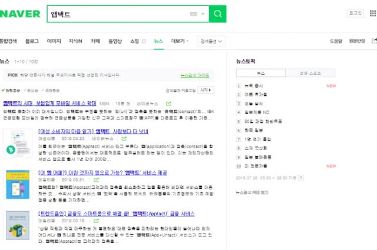Open the 검색옵션 dropdown
This screenshot has height=250, width=377.
point(210,41)
